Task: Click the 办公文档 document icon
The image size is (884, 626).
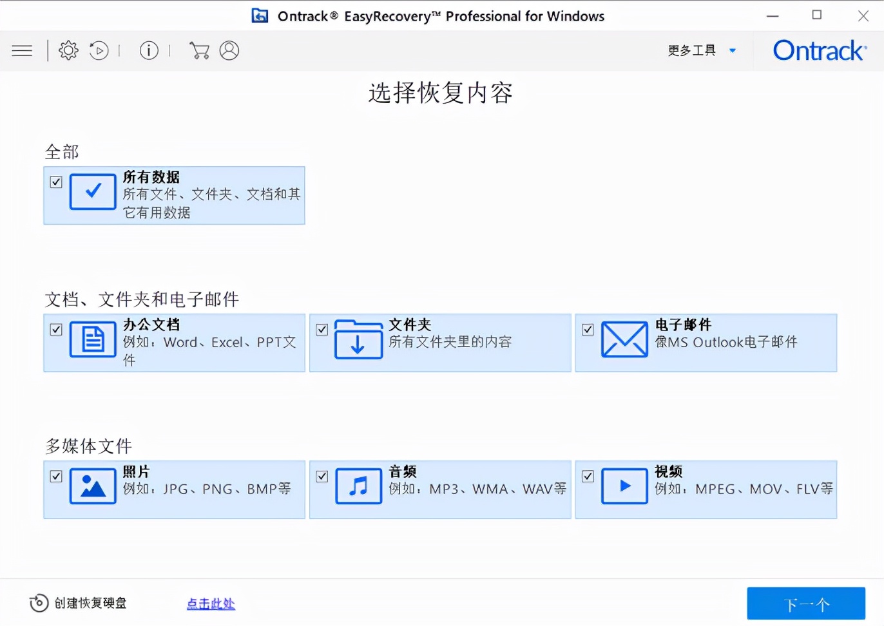Action: [x=92, y=338]
